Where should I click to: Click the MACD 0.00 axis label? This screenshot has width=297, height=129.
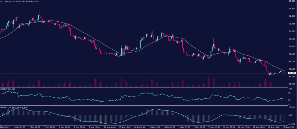click(290, 115)
